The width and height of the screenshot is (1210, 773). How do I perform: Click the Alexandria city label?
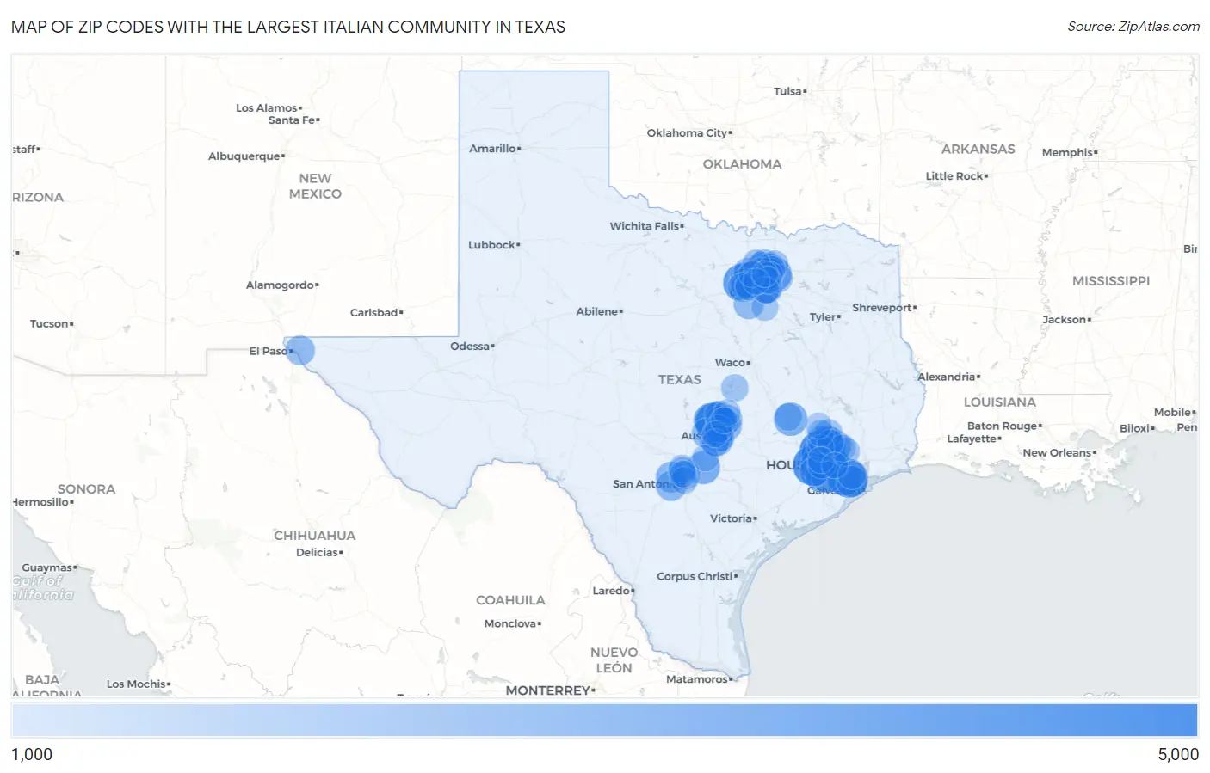click(947, 377)
